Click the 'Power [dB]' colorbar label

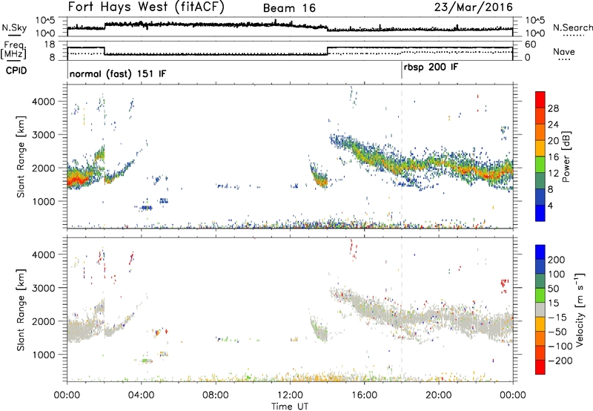(x=566, y=157)
